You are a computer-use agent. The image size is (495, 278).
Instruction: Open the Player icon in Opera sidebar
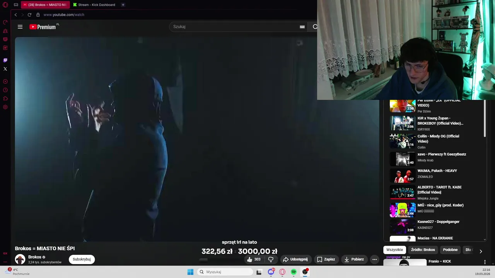5,81
